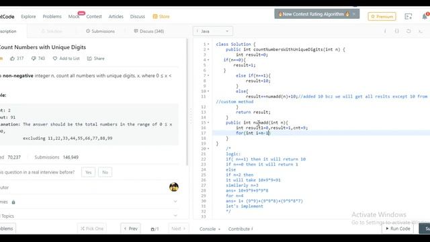This screenshot has width=430, height=242.
Task: Answer No to the interview question
Action: [105, 172]
